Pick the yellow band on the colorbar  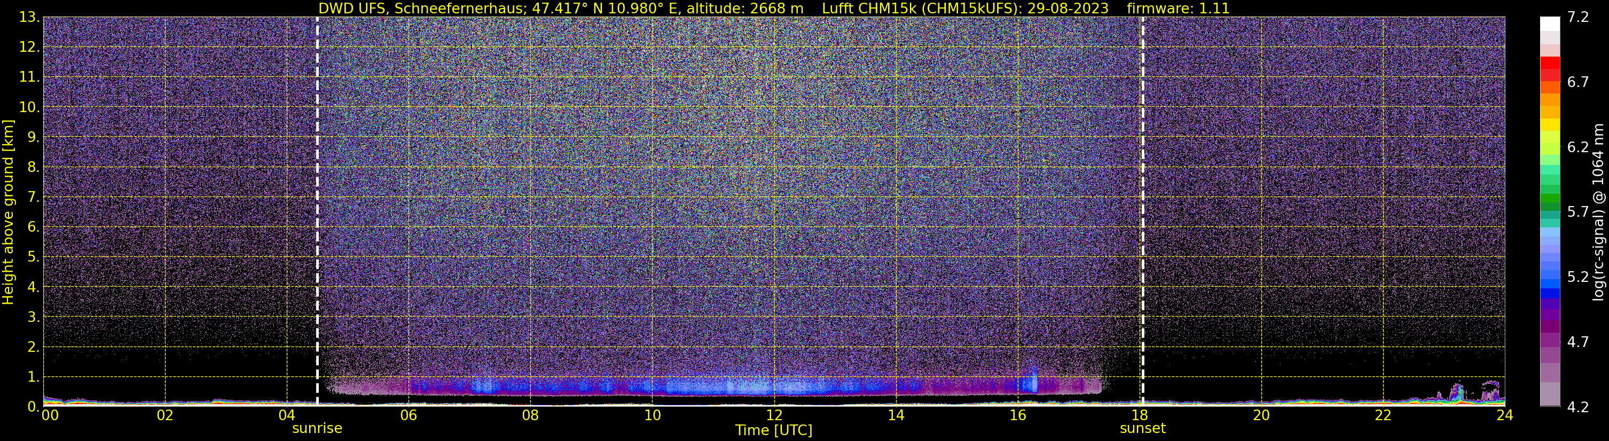[x=1550, y=124]
